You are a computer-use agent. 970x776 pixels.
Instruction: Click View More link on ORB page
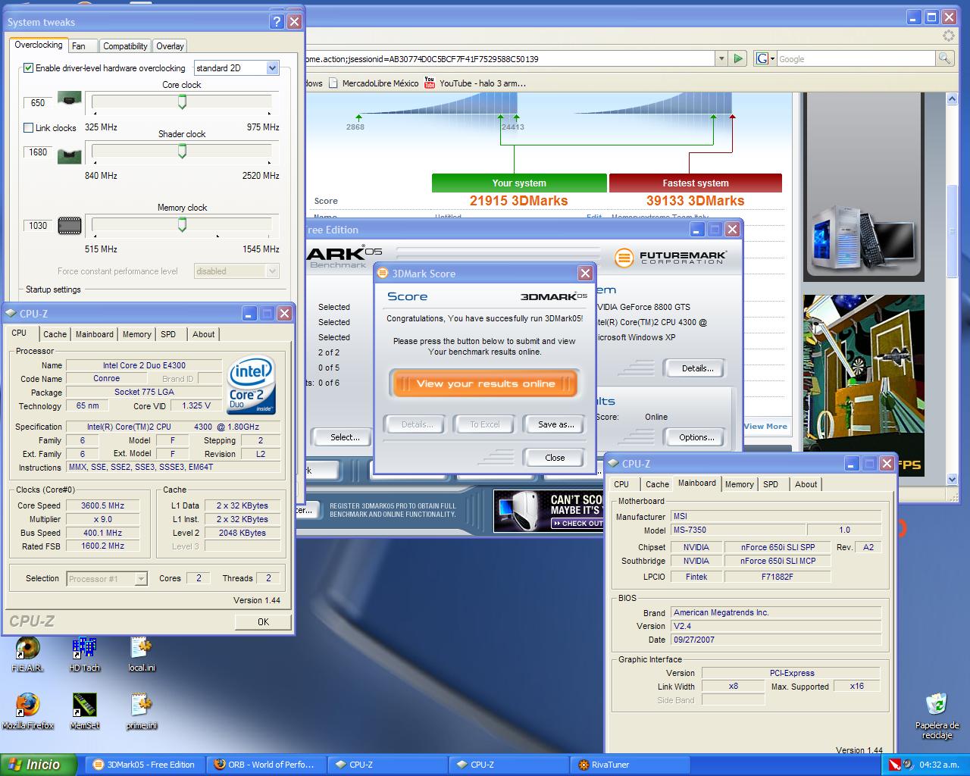[765, 426]
